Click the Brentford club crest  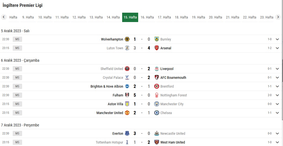pyautogui.click(x=157, y=86)
